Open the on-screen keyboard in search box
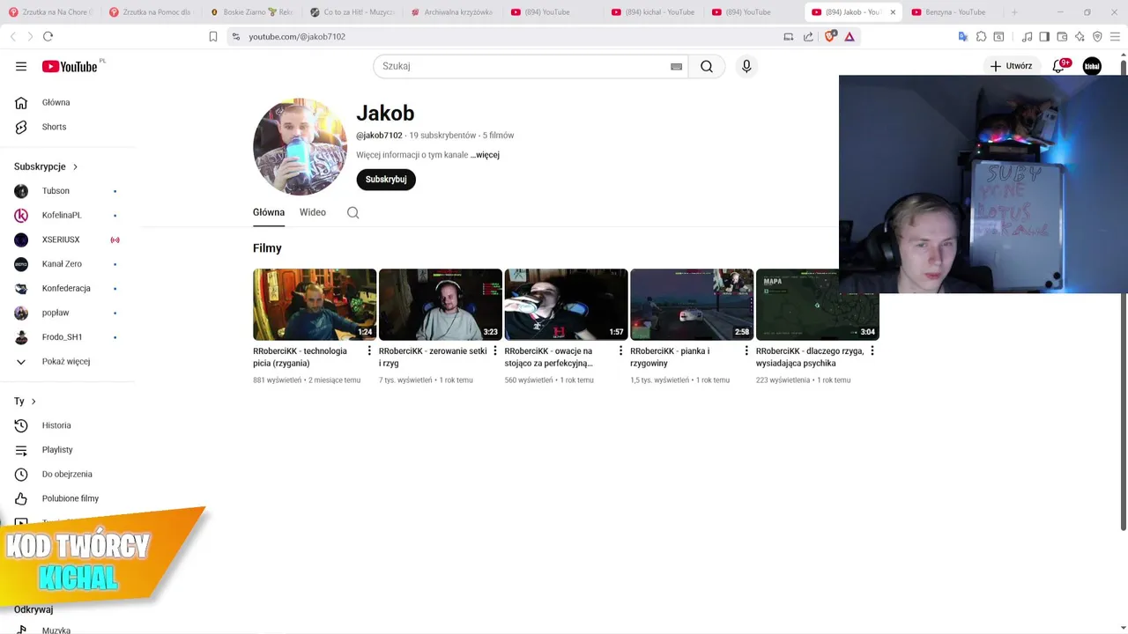This screenshot has height=634, width=1128. (677, 67)
